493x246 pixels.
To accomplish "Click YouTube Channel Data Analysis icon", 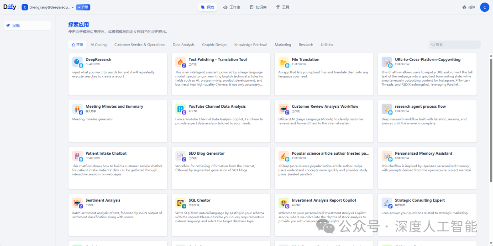I will [x=180, y=109].
